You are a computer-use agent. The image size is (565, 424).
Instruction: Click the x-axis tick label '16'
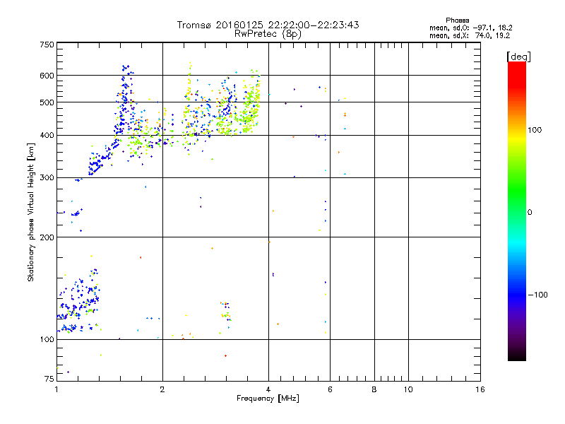pos(480,389)
